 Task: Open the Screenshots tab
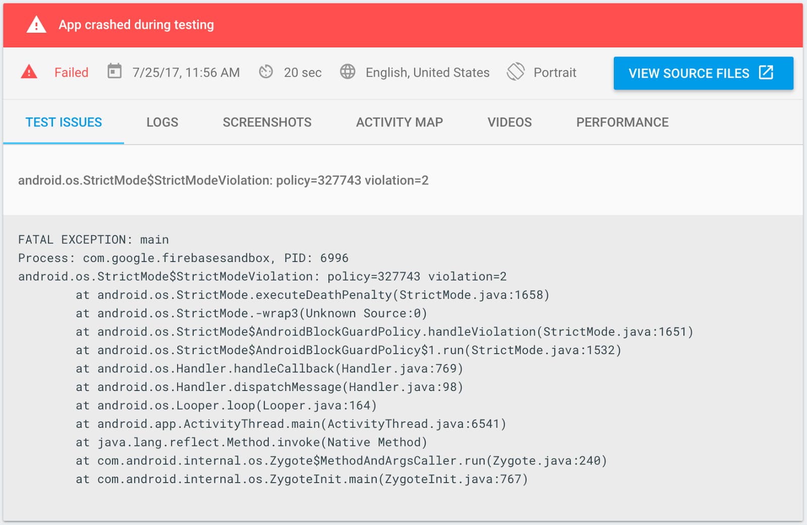tap(267, 122)
